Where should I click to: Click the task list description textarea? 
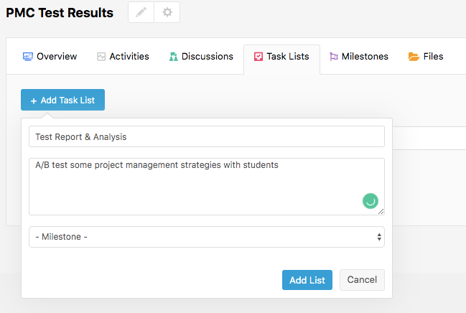coord(207,187)
